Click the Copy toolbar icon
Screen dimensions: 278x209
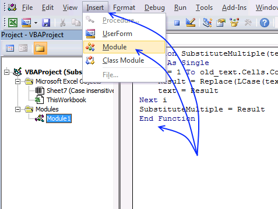(76, 23)
